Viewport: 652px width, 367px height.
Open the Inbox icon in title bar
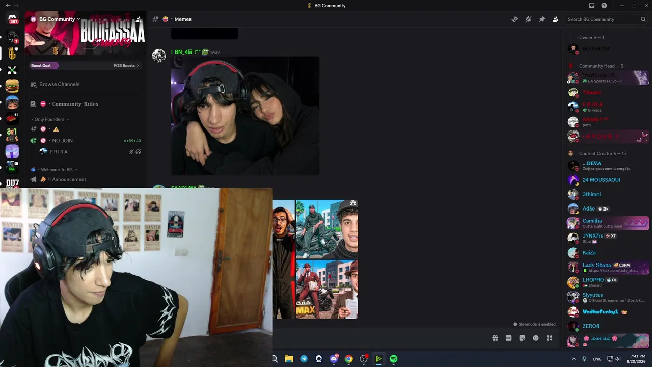click(591, 6)
